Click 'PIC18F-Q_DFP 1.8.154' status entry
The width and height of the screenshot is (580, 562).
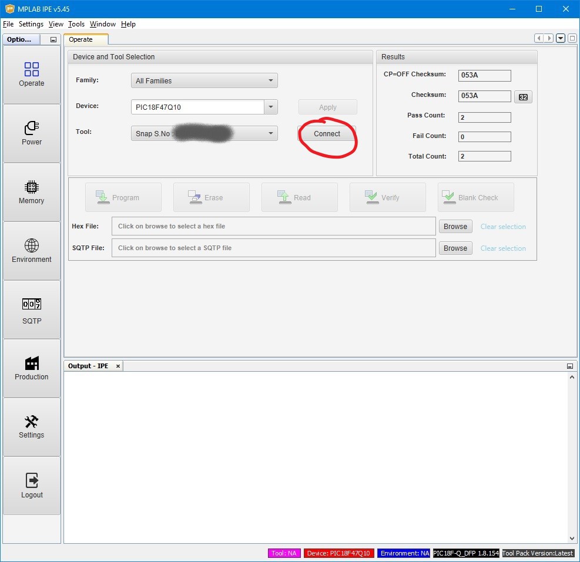[x=466, y=553]
